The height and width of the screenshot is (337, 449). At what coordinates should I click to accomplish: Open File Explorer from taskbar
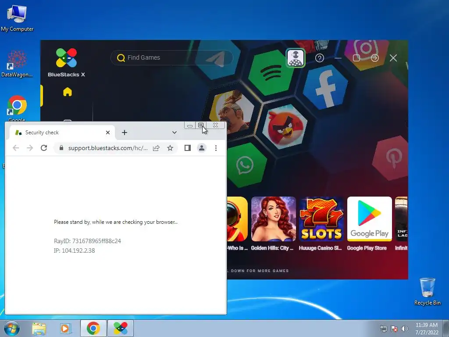coord(39,328)
